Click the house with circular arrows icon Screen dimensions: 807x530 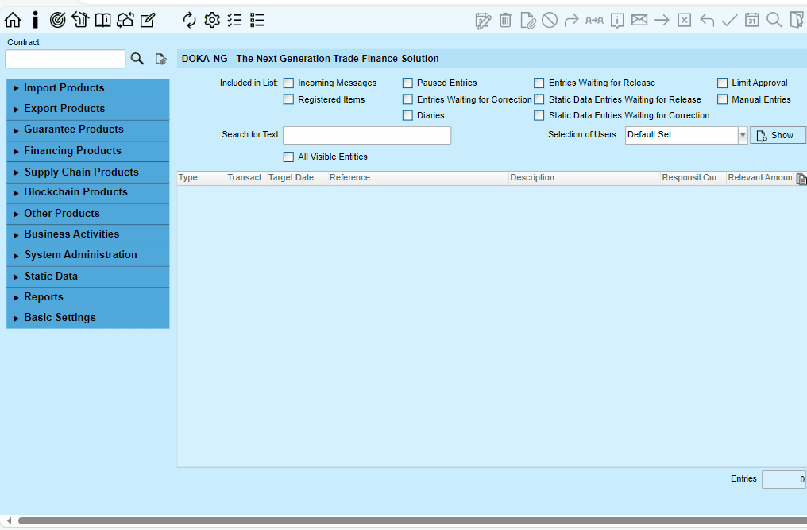tap(125, 20)
